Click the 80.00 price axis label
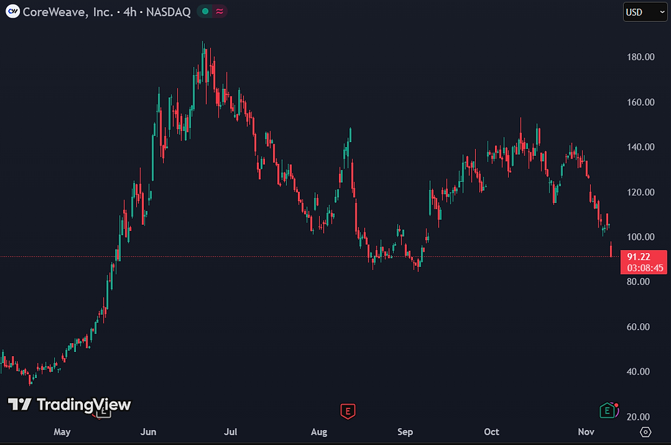The height and width of the screenshot is (445, 671). coord(638,282)
